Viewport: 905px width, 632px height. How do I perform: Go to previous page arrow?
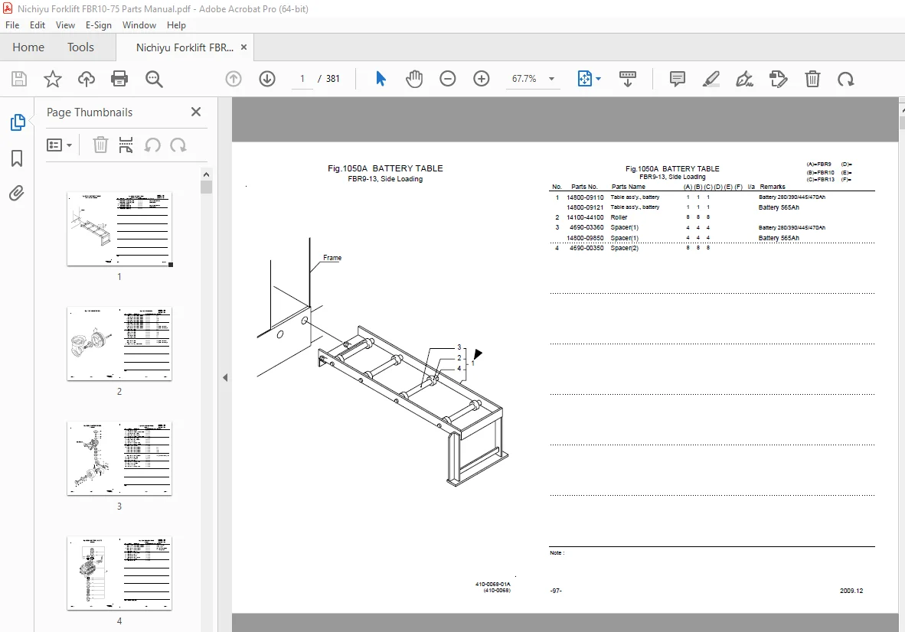tap(234, 79)
